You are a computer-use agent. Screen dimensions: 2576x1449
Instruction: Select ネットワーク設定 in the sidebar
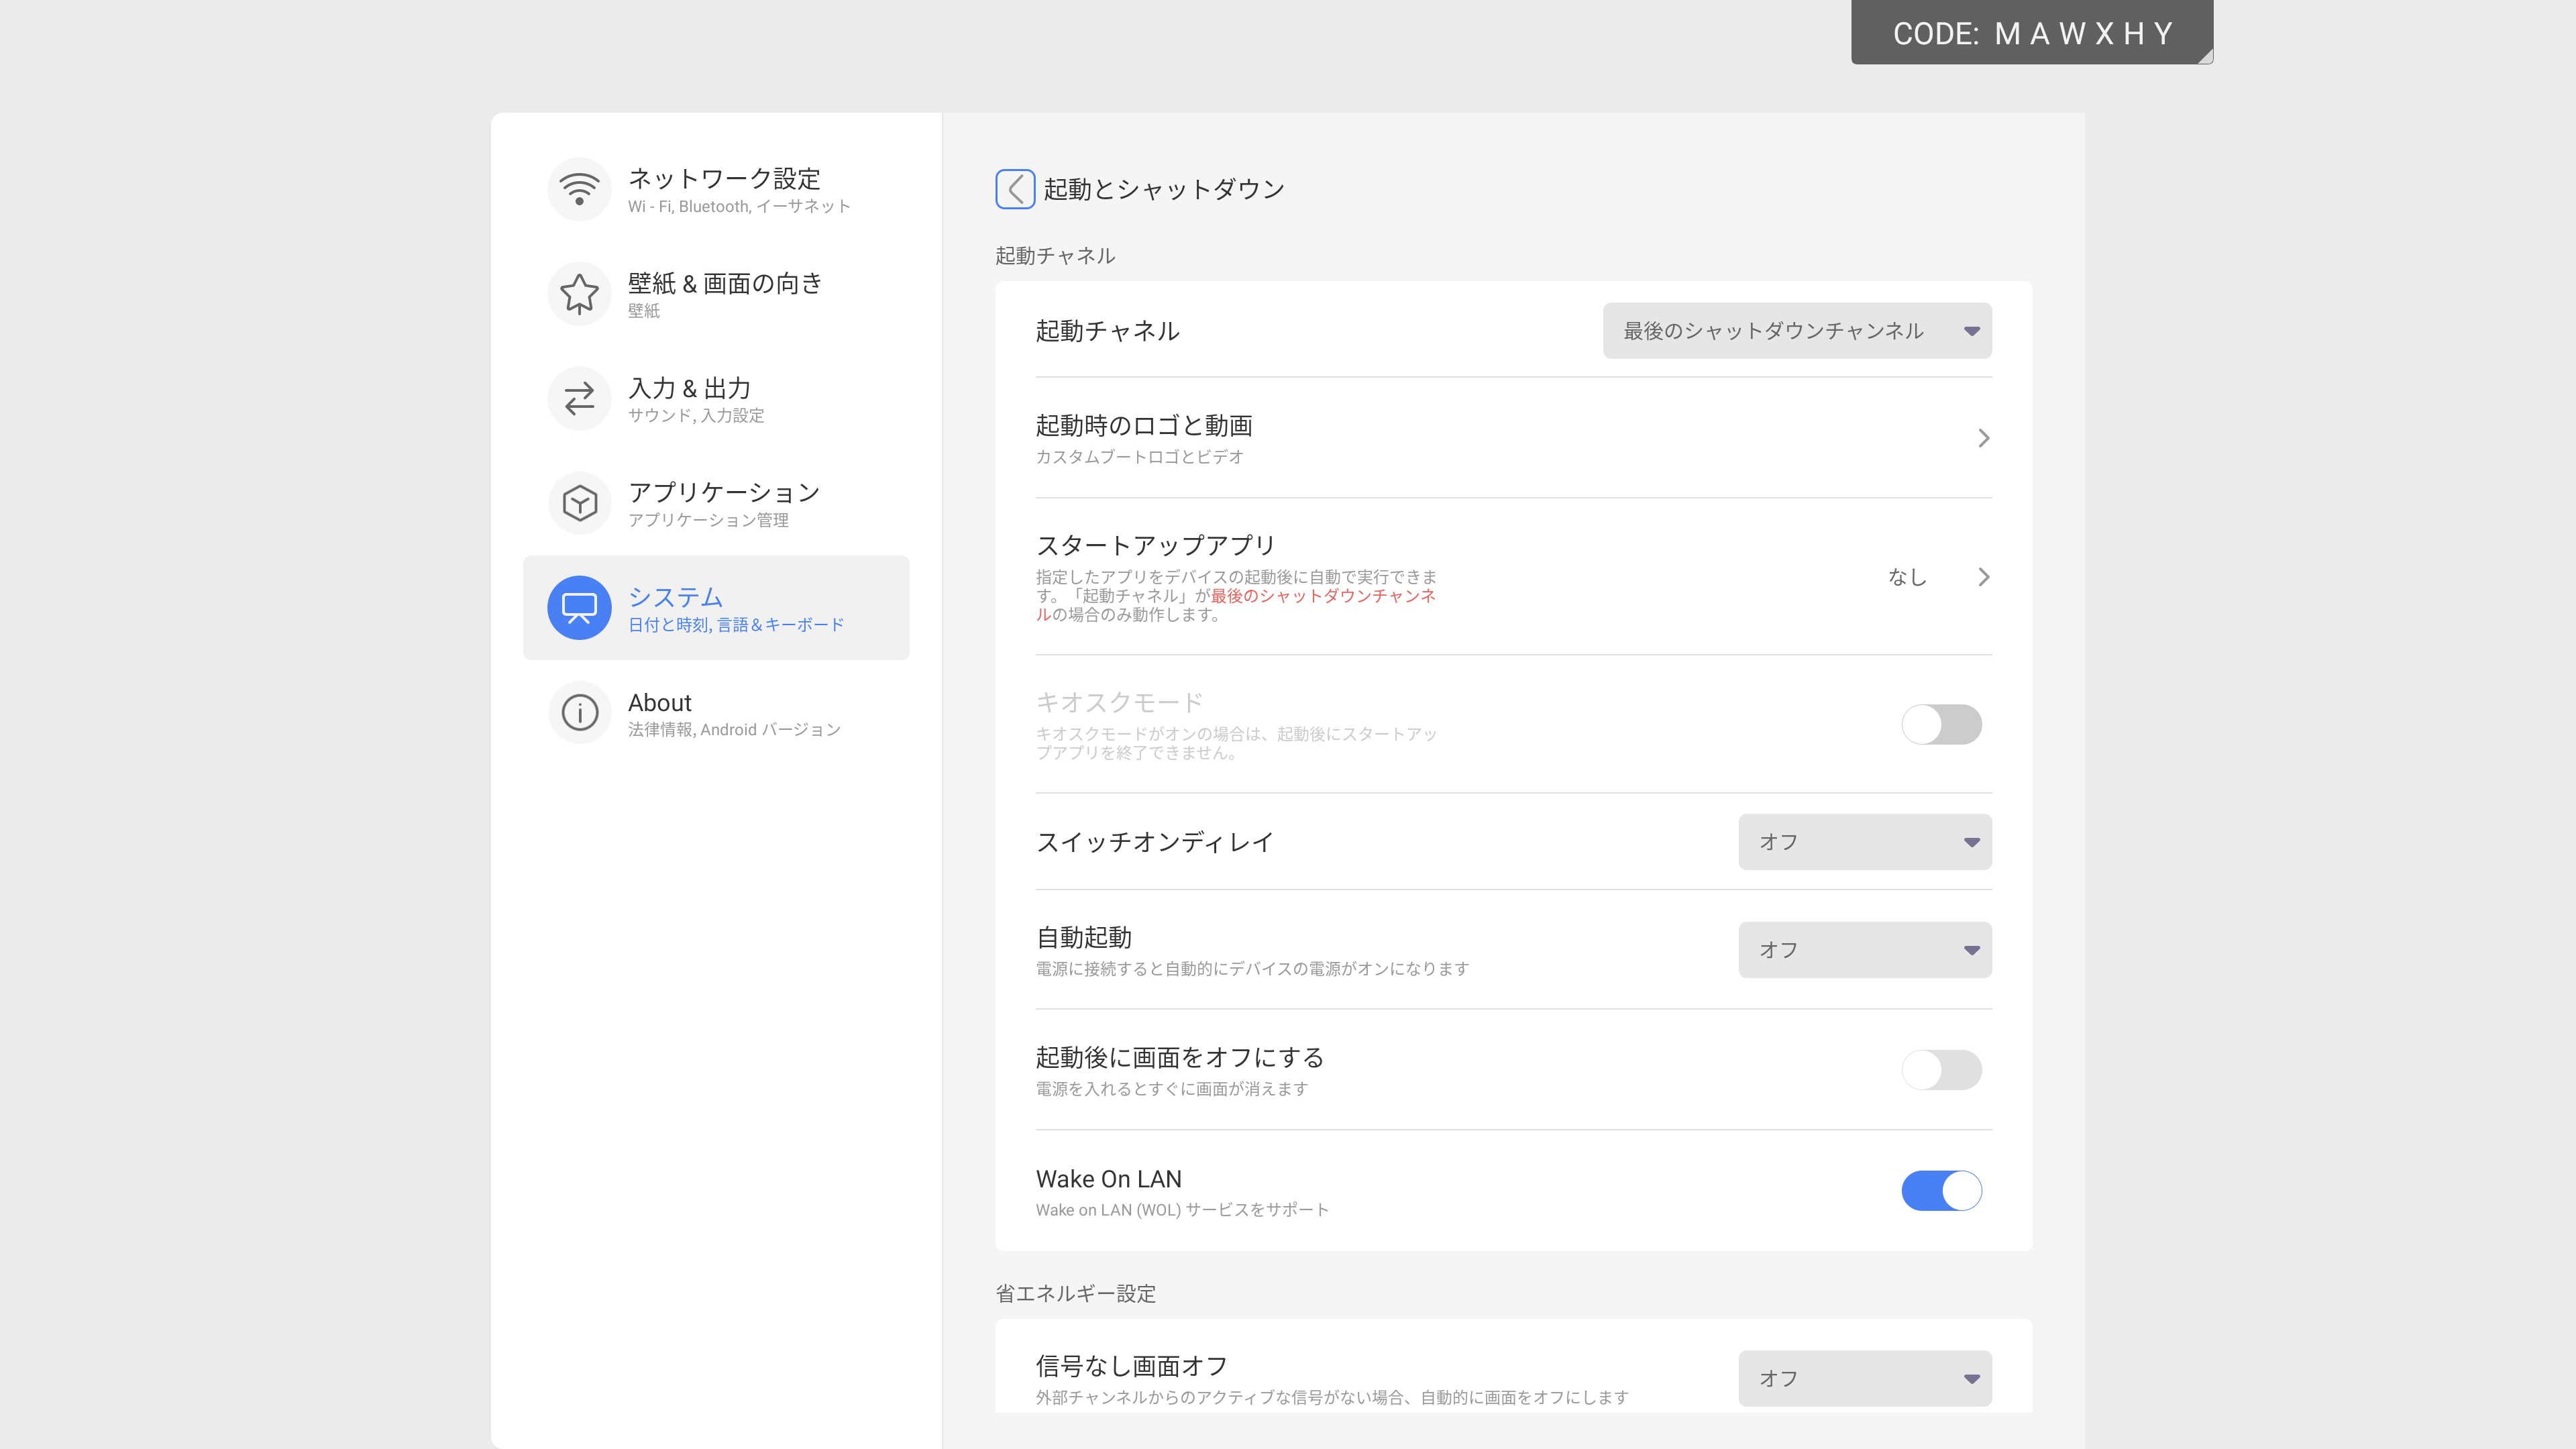point(724,189)
